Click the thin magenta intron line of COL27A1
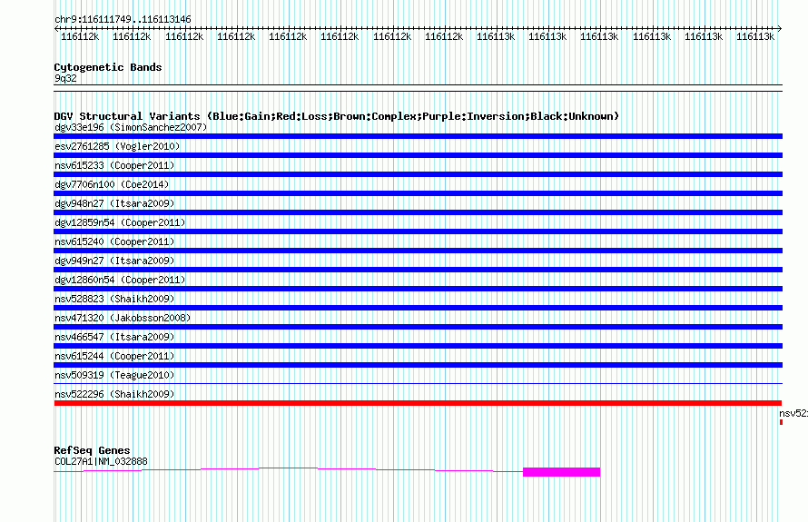This screenshot has width=808, height=522. tap(289, 468)
